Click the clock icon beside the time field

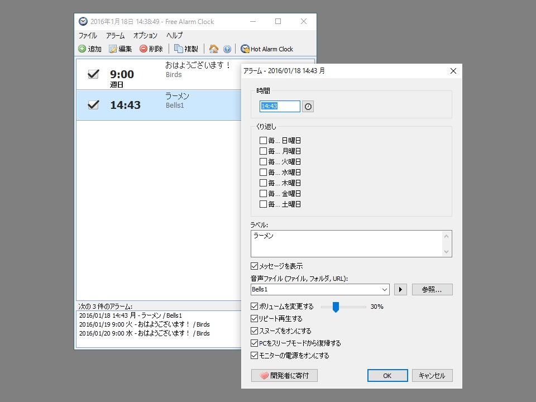click(x=308, y=106)
